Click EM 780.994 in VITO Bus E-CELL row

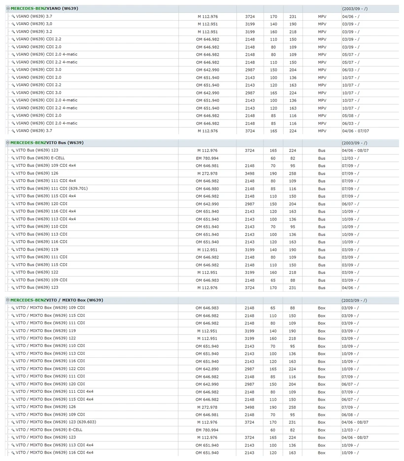tap(207, 158)
